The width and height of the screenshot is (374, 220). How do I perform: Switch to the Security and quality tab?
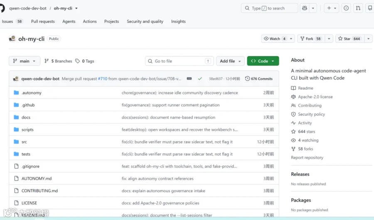[x=145, y=22]
